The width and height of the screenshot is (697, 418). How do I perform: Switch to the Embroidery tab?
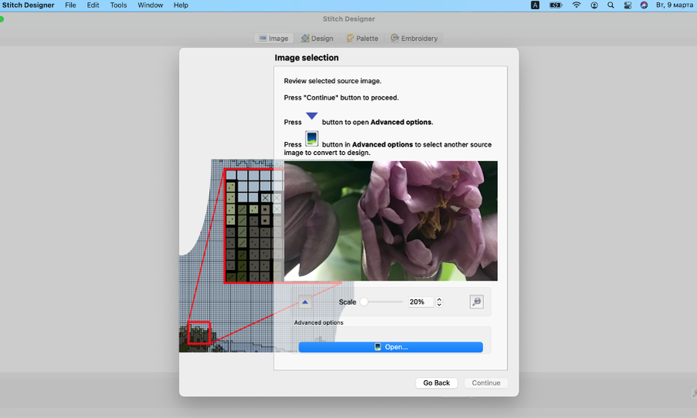pos(414,39)
